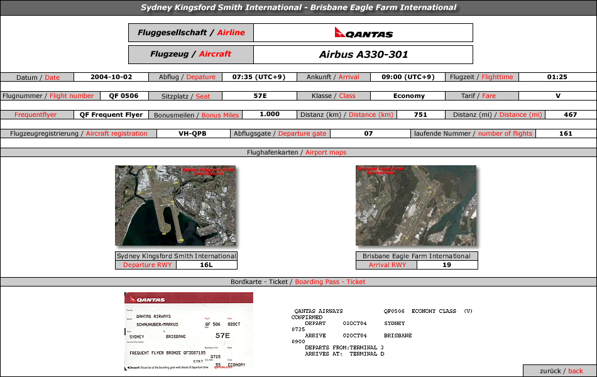Viewport: 597px width, 377px height.
Task: Select the aircraft registration VH-QPB
Action: point(193,133)
